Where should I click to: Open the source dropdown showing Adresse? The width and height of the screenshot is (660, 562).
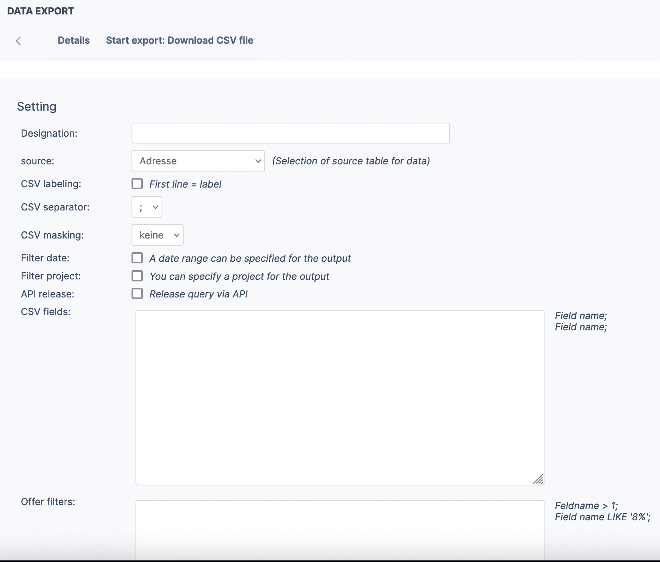[198, 161]
